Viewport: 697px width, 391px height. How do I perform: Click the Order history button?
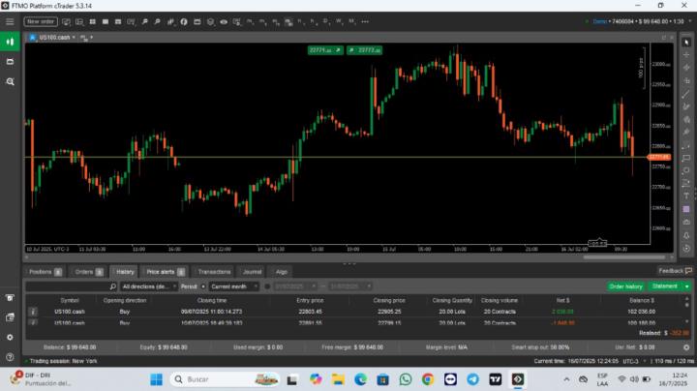tap(626, 286)
